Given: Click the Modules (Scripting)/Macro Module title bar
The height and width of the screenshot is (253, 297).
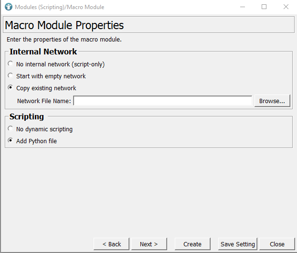Looking at the screenshot, I should 60,7.
